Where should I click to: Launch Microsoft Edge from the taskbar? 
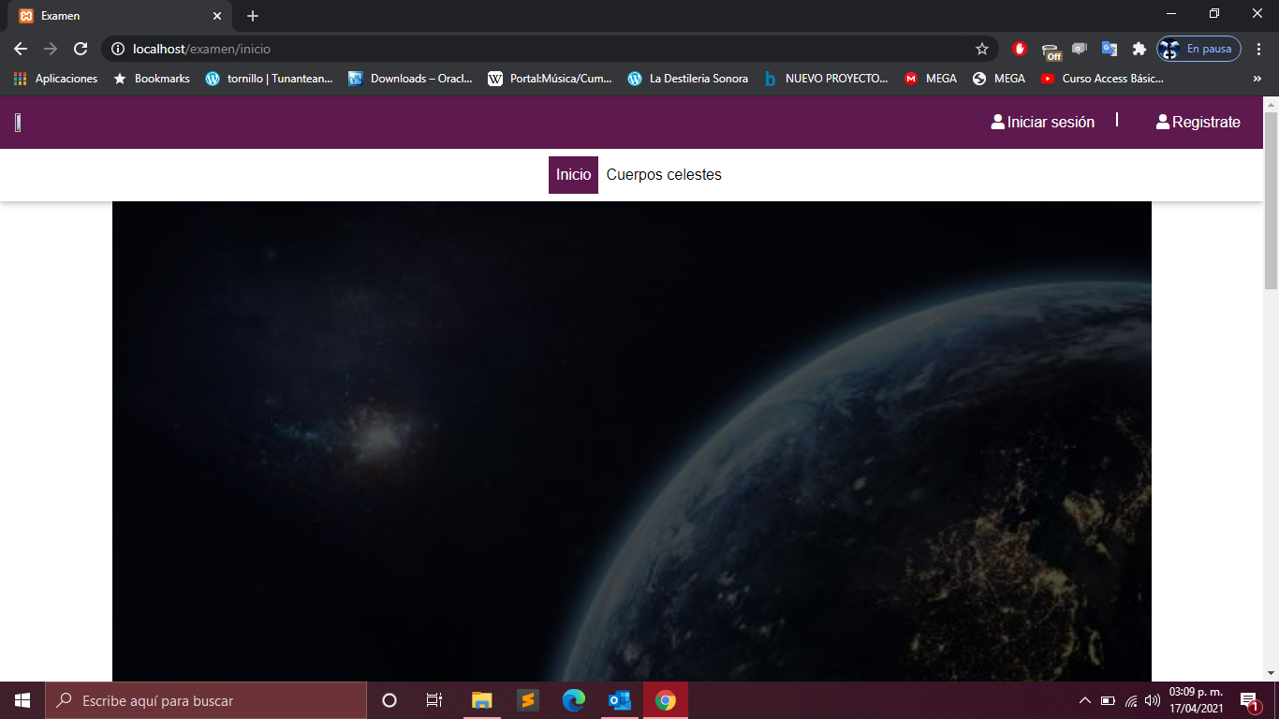[573, 700]
